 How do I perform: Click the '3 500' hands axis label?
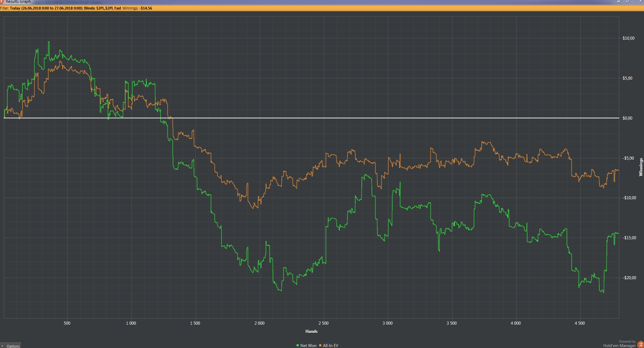pos(452,323)
